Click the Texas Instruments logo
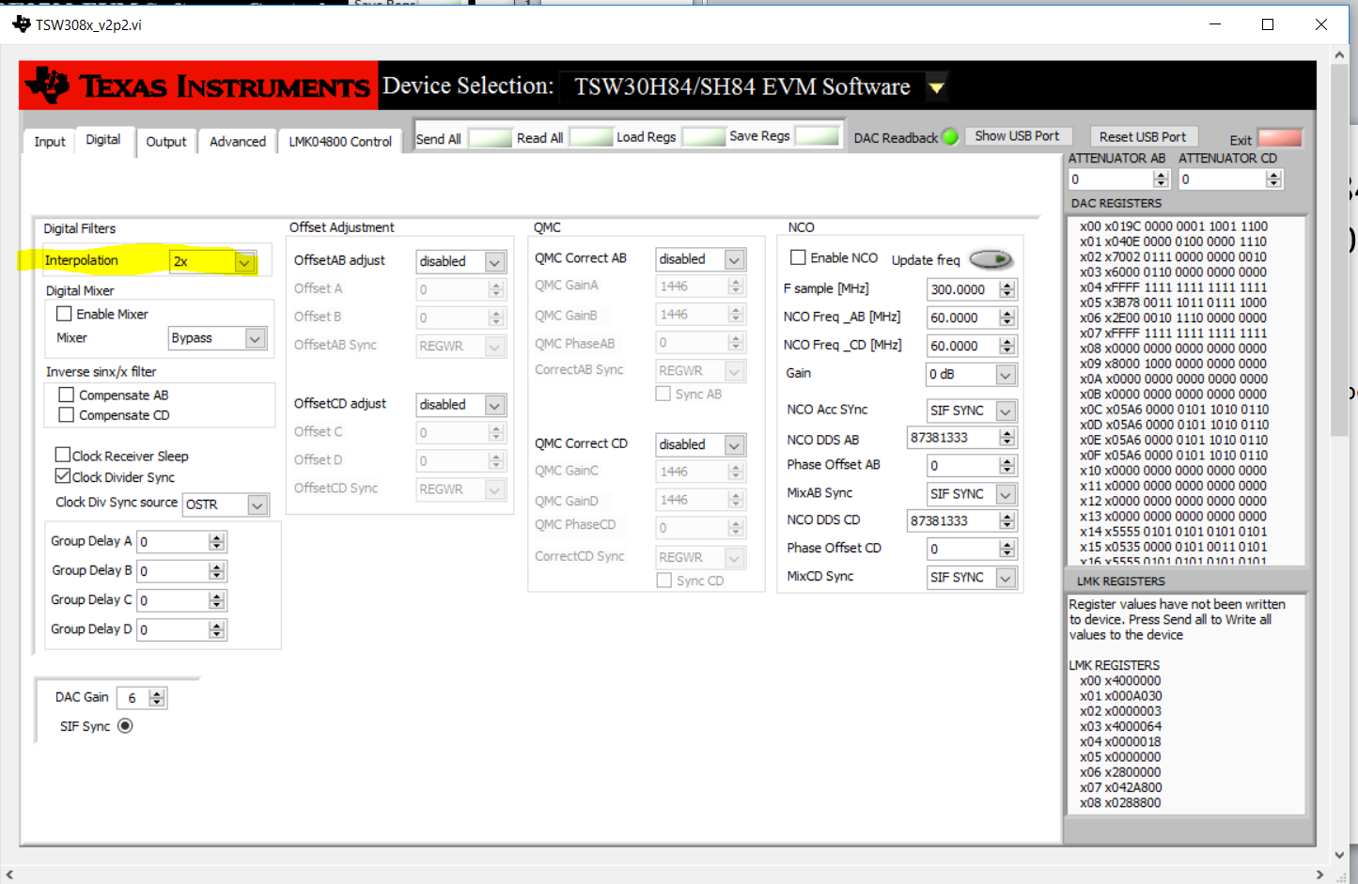Viewport: 1358px width, 884px height. pos(198,85)
